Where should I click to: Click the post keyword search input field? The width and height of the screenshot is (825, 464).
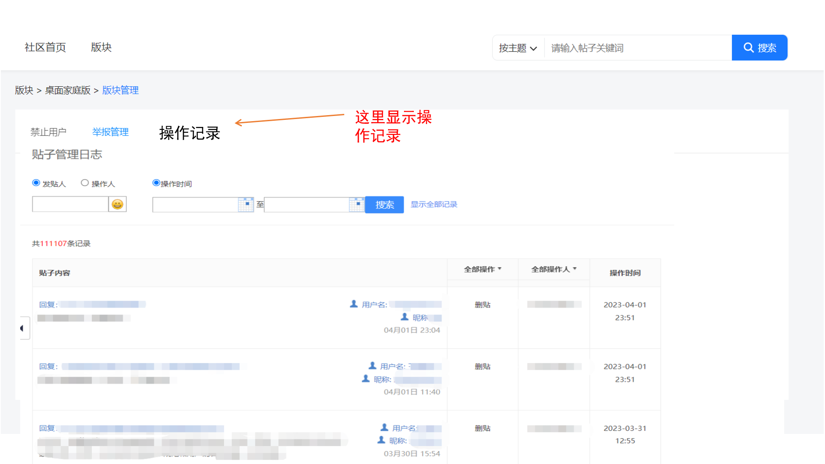(638, 48)
